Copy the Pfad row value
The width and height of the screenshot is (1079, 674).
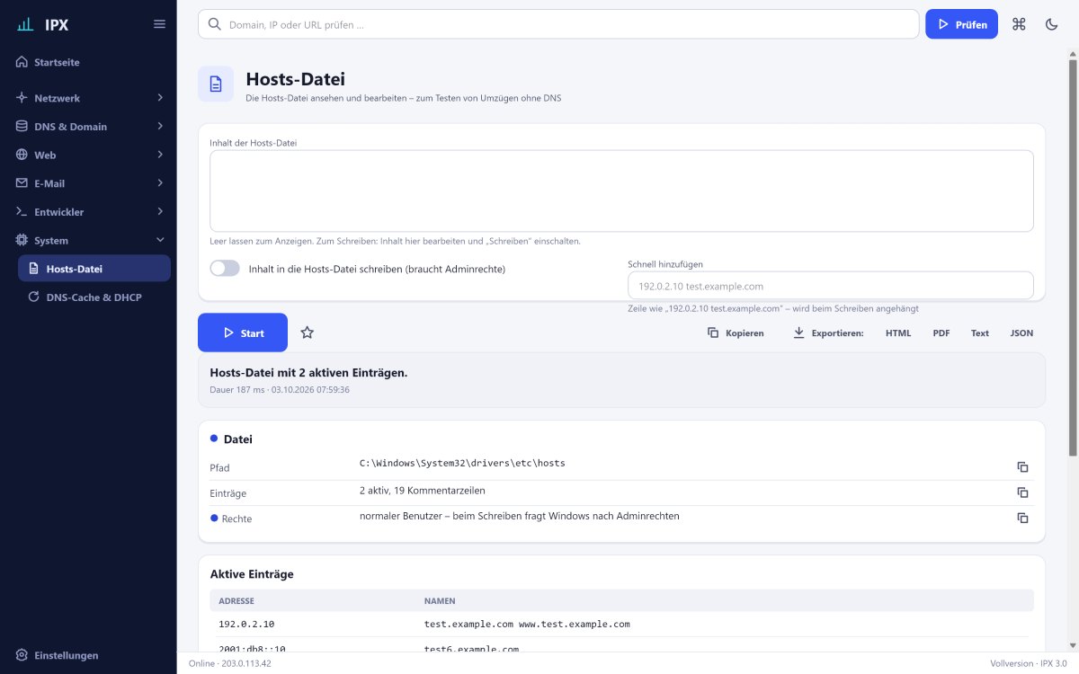(x=1022, y=467)
